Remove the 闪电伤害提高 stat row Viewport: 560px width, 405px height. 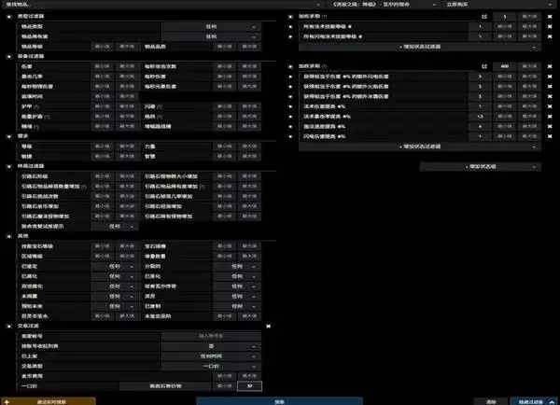[x=550, y=136]
